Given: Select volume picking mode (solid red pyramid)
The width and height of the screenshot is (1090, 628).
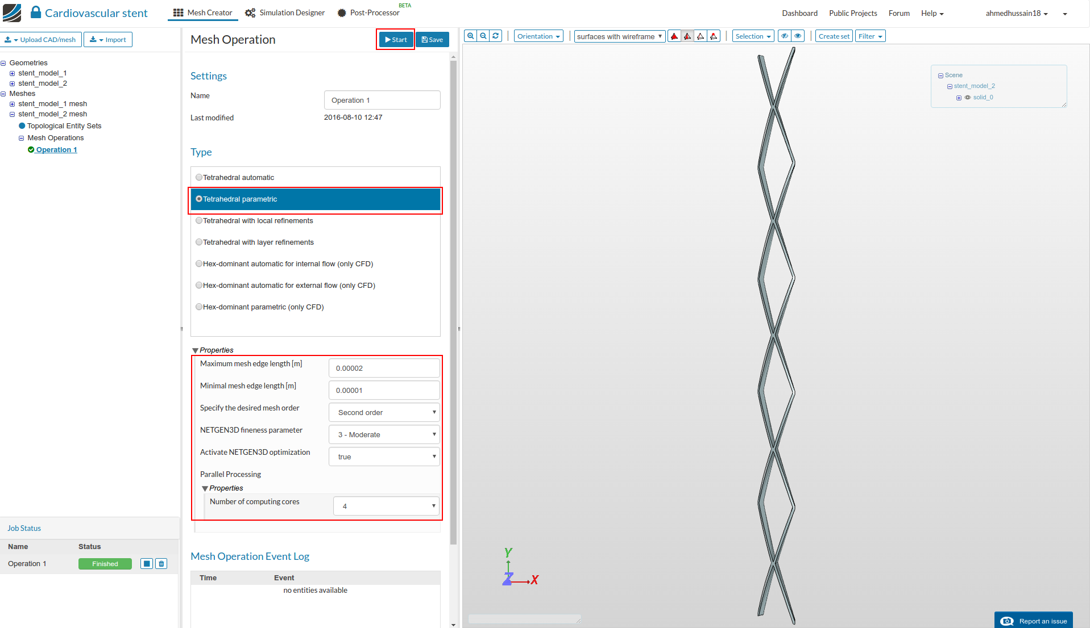Looking at the screenshot, I should (674, 36).
